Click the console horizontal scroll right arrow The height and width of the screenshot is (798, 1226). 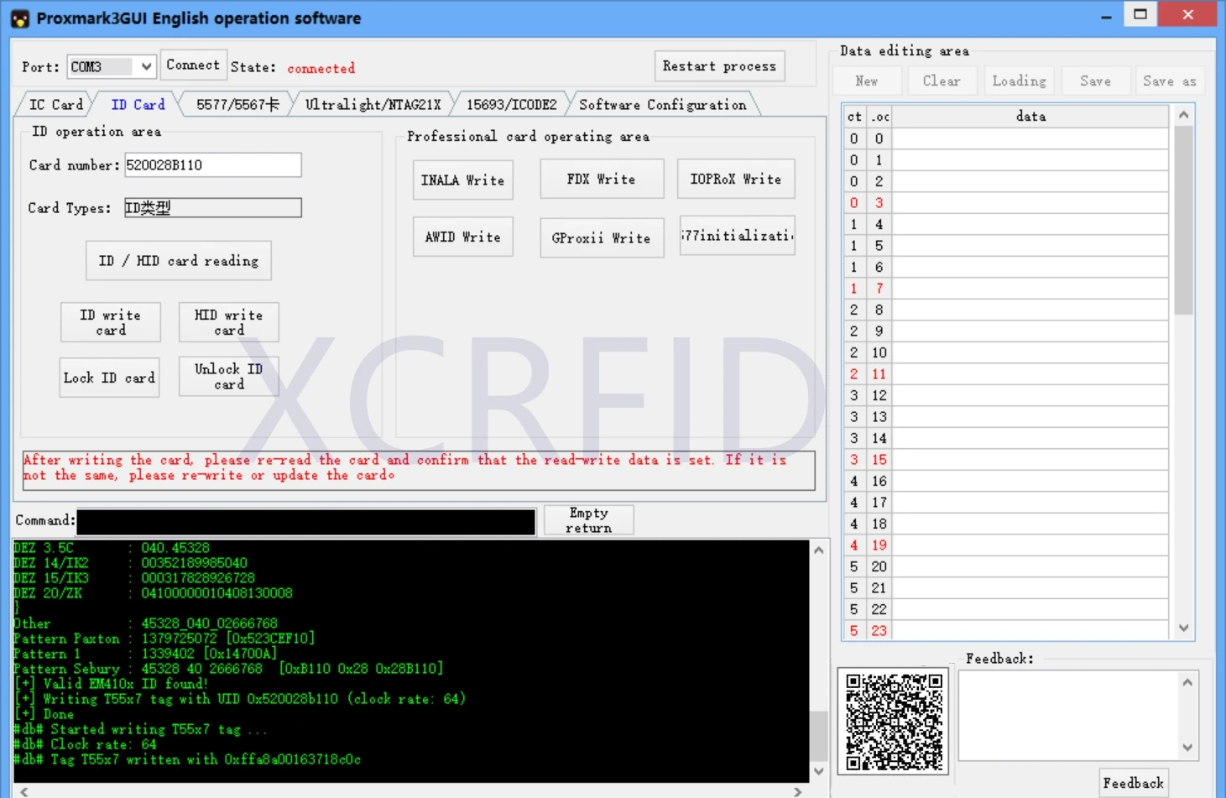(x=798, y=791)
